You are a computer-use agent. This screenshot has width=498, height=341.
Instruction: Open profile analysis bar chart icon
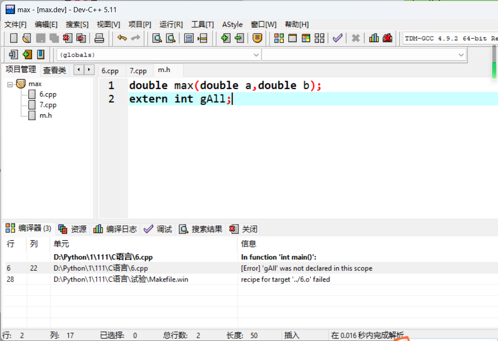click(374, 38)
